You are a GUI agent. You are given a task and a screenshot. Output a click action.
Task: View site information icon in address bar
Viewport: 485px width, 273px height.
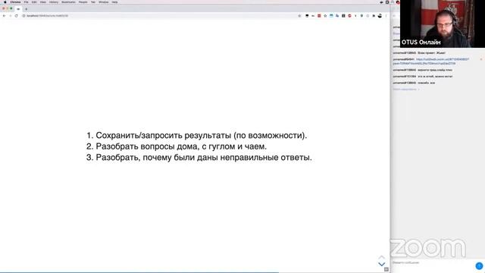pyautogui.click(x=23, y=16)
